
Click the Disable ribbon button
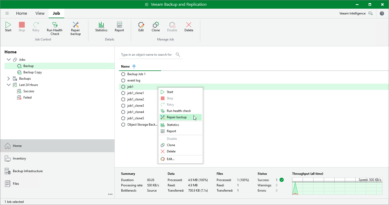(x=172, y=27)
